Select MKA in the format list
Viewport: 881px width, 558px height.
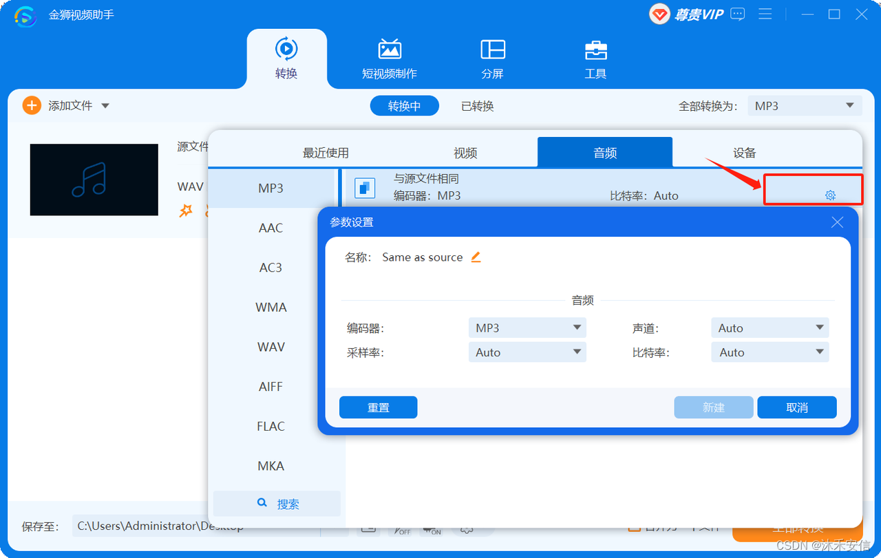click(271, 466)
